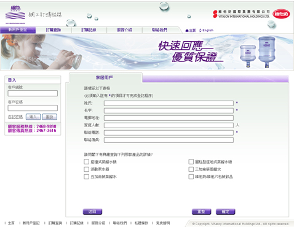Viewport: 294px width, 227px height.
Task: Open the 新用戶登記 tab
Action: (18, 30)
